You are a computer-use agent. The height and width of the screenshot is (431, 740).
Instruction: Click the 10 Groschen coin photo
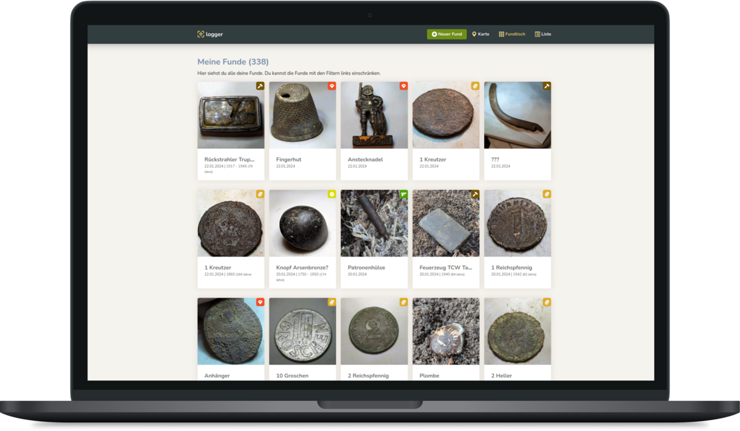click(x=302, y=331)
